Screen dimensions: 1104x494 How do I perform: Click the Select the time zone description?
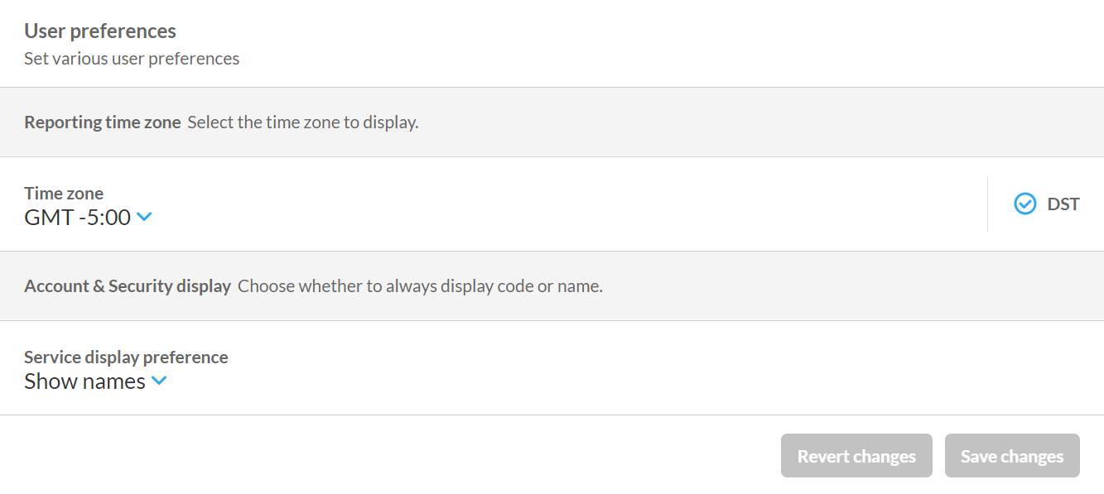(x=302, y=122)
